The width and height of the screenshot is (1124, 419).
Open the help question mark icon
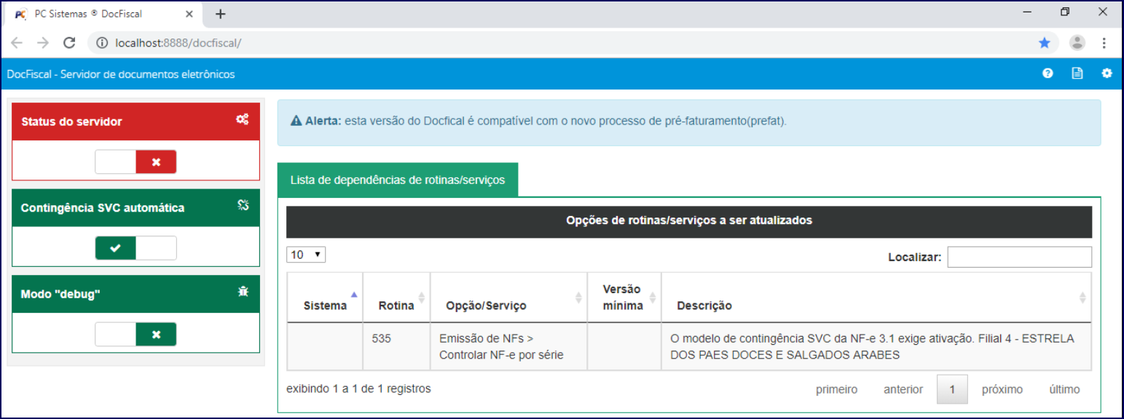pos(1048,73)
